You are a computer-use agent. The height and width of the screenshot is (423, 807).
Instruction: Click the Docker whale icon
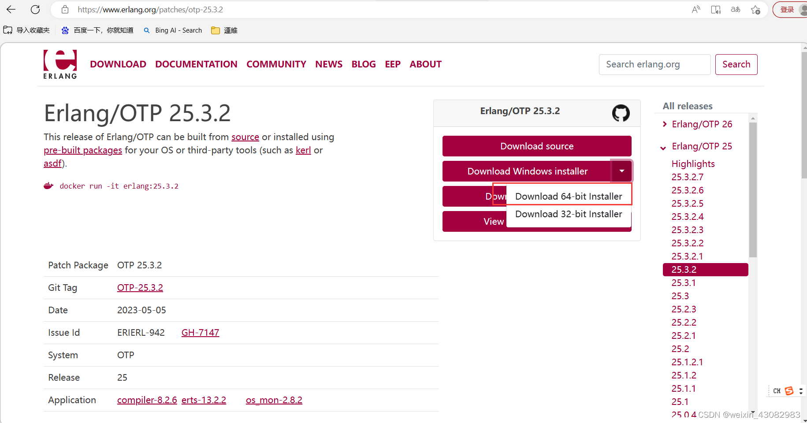[48, 185]
